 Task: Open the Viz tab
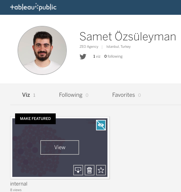[29, 95]
